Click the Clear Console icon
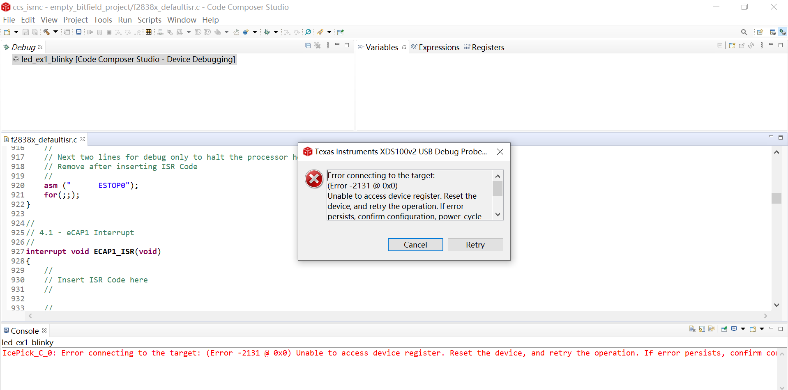Image resolution: width=788 pixels, height=390 pixels. point(692,329)
